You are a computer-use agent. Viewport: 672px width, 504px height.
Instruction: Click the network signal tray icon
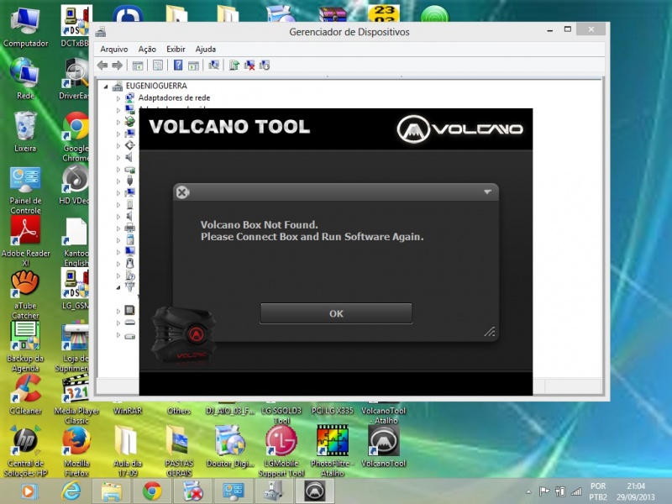pyautogui.click(x=576, y=491)
